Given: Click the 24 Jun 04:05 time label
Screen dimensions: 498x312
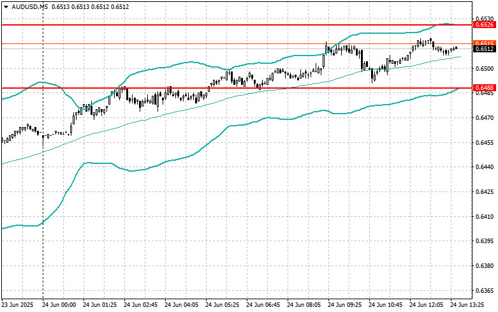Looking at the screenshot, I should [181, 305].
